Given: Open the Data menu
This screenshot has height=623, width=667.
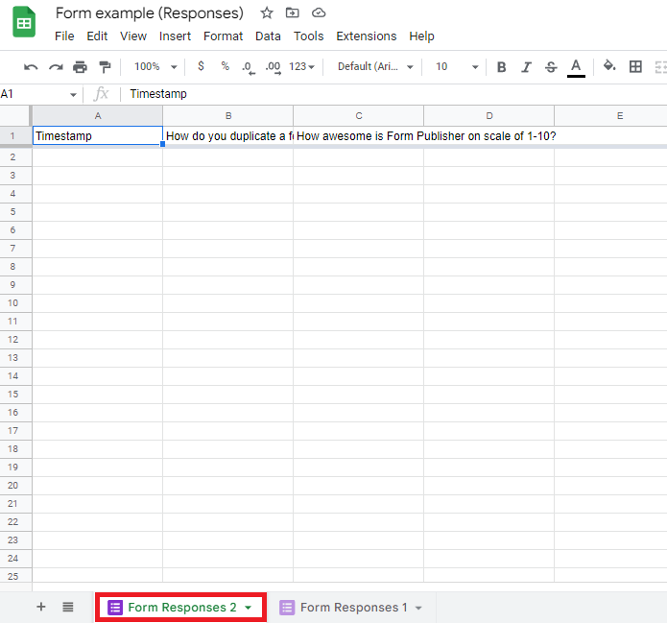Looking at the screenshot, I should click(x=268, y=36).
